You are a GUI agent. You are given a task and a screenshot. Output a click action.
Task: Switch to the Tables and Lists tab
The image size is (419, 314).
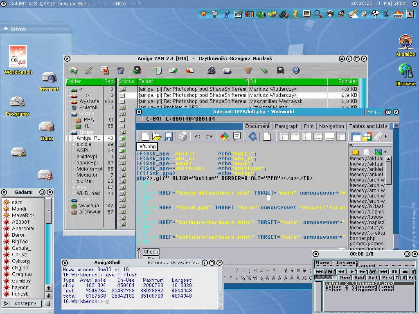point(368,126)
